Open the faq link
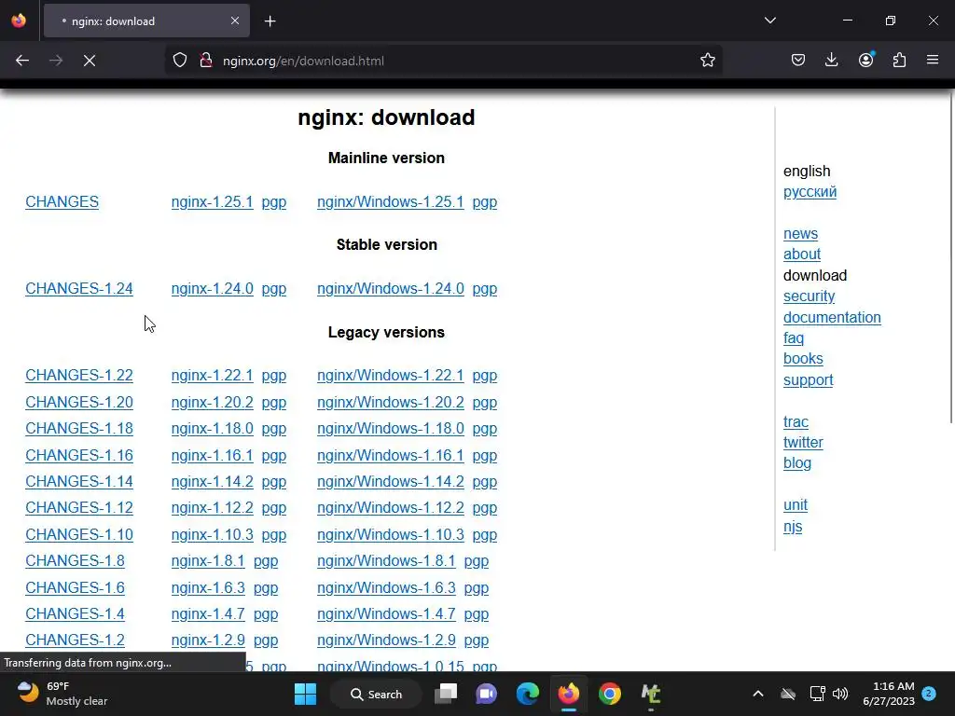Screen dimensions: 955x716 794,338
